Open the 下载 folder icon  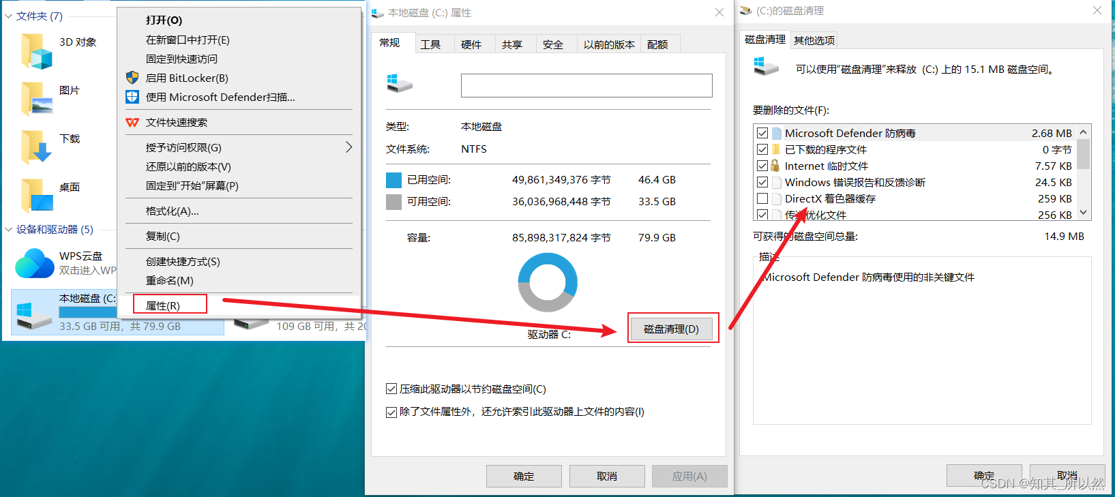(36, 147)
